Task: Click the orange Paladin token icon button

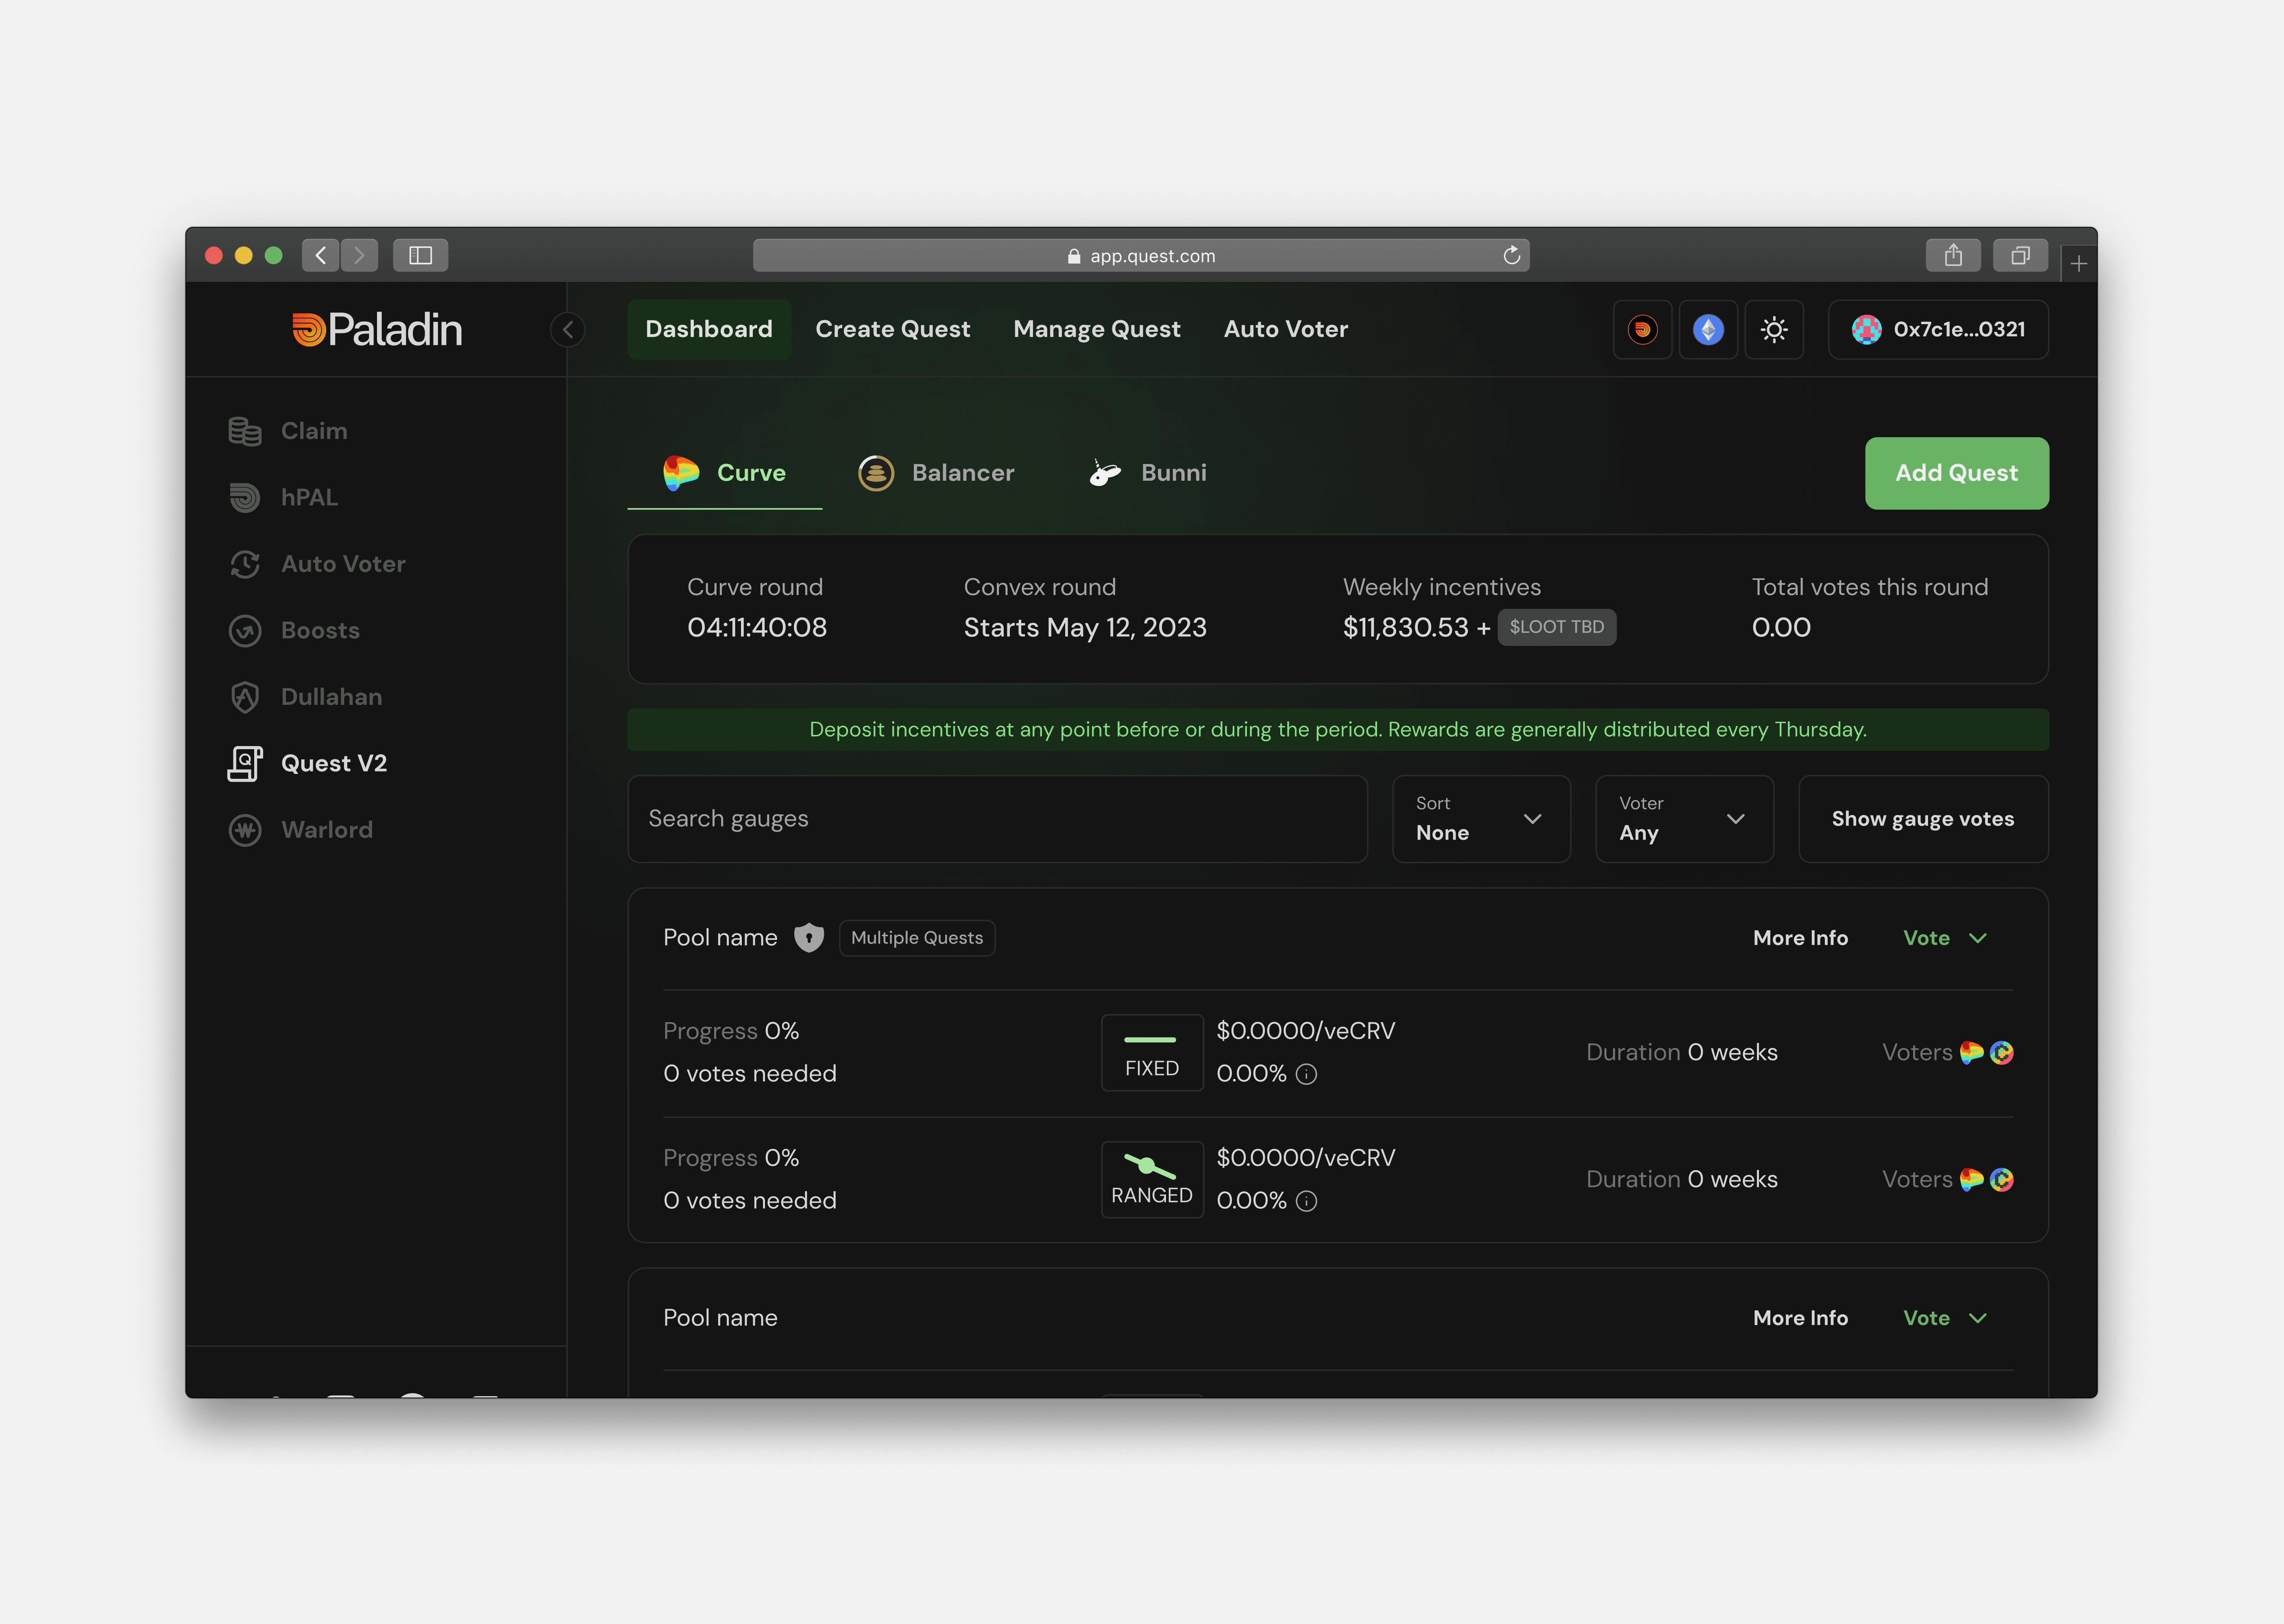Action: click(x=1642, y=329)
